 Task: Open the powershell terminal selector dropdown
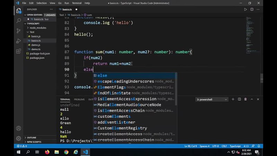click(x=212, y=99)
